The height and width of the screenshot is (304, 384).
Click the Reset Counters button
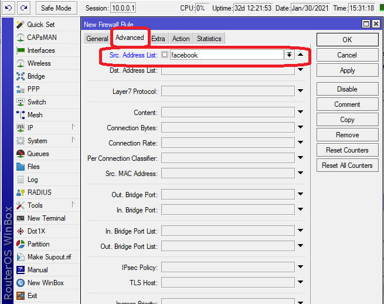pos(347,150)
